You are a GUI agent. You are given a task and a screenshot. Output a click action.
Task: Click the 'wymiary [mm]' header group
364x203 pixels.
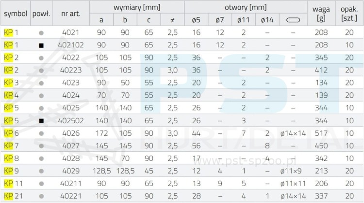137,7
